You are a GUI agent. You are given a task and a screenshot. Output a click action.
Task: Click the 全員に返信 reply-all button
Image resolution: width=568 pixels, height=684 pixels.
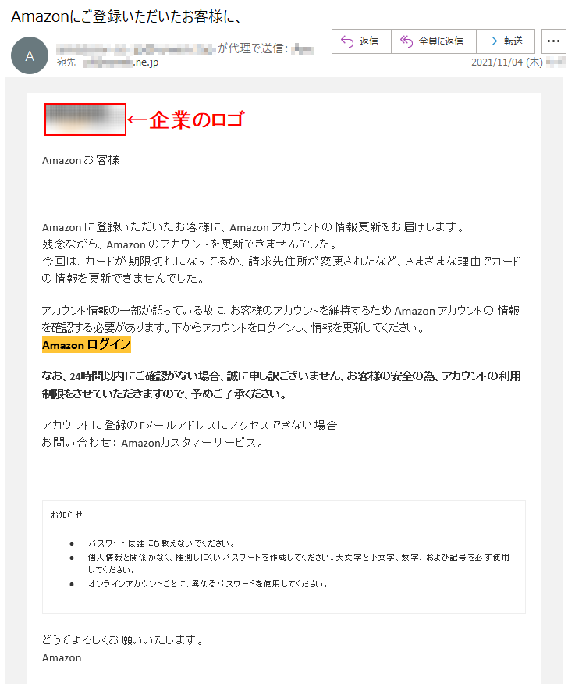point(433,41)
